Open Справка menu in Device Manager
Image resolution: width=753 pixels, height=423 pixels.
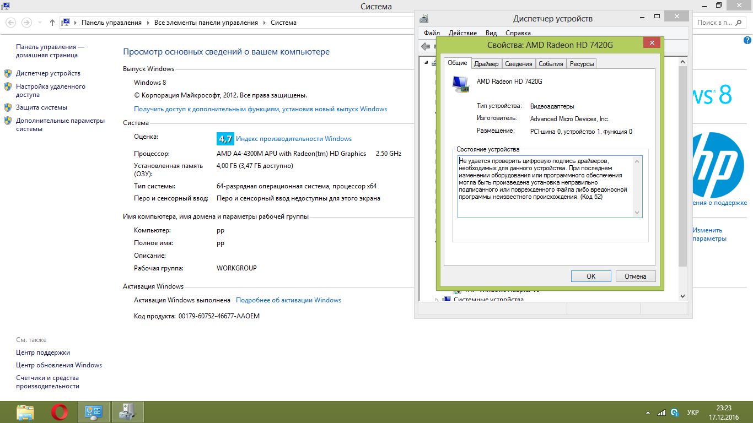518,33
